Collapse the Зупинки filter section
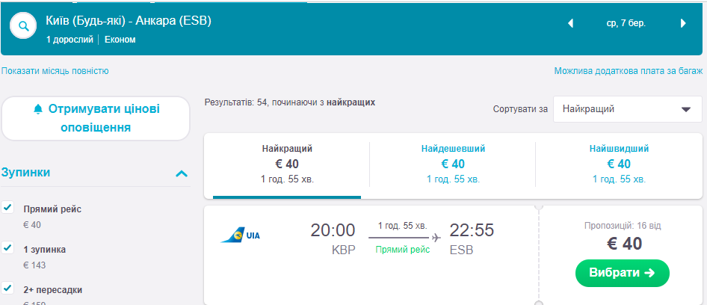 (x=181, y=173)
